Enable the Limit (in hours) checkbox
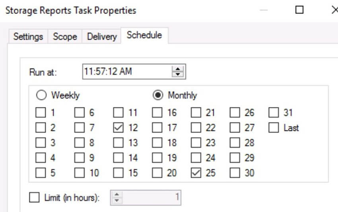The height and width of the screenshot is (212, 338). pos(34,197)
